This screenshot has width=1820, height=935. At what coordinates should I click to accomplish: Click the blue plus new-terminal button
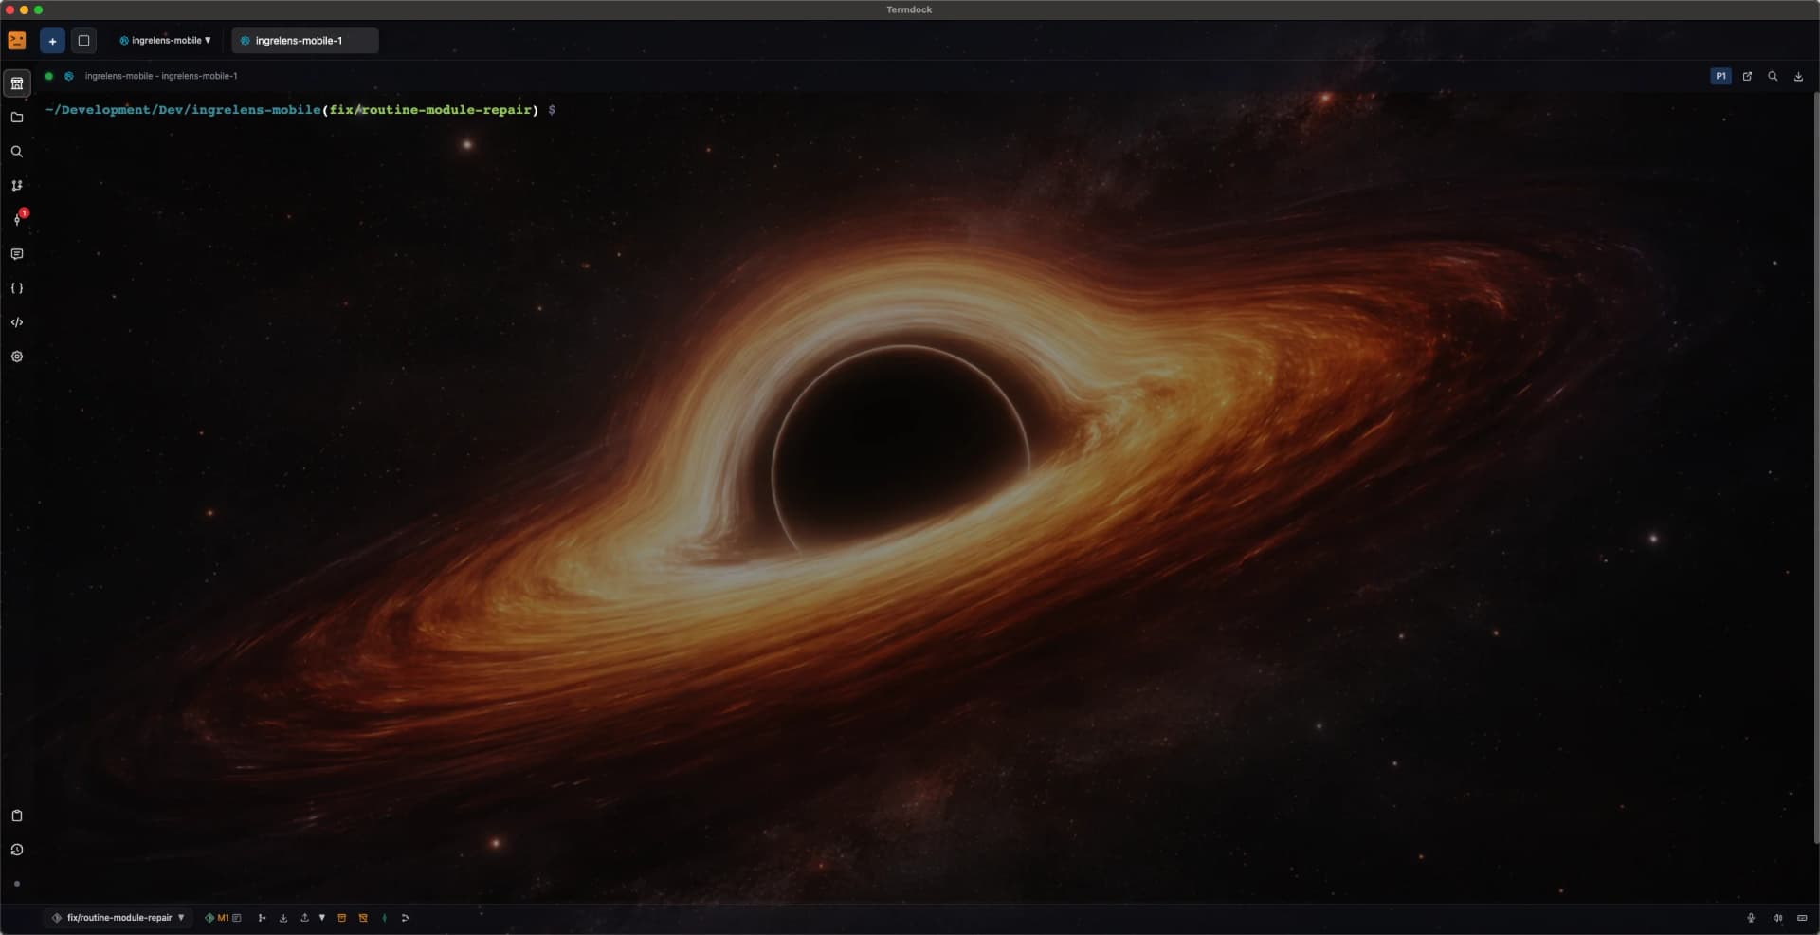(x=52, y=41)
